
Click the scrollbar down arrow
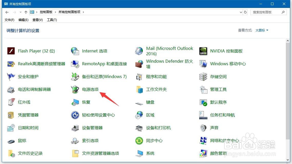(288, 160)
